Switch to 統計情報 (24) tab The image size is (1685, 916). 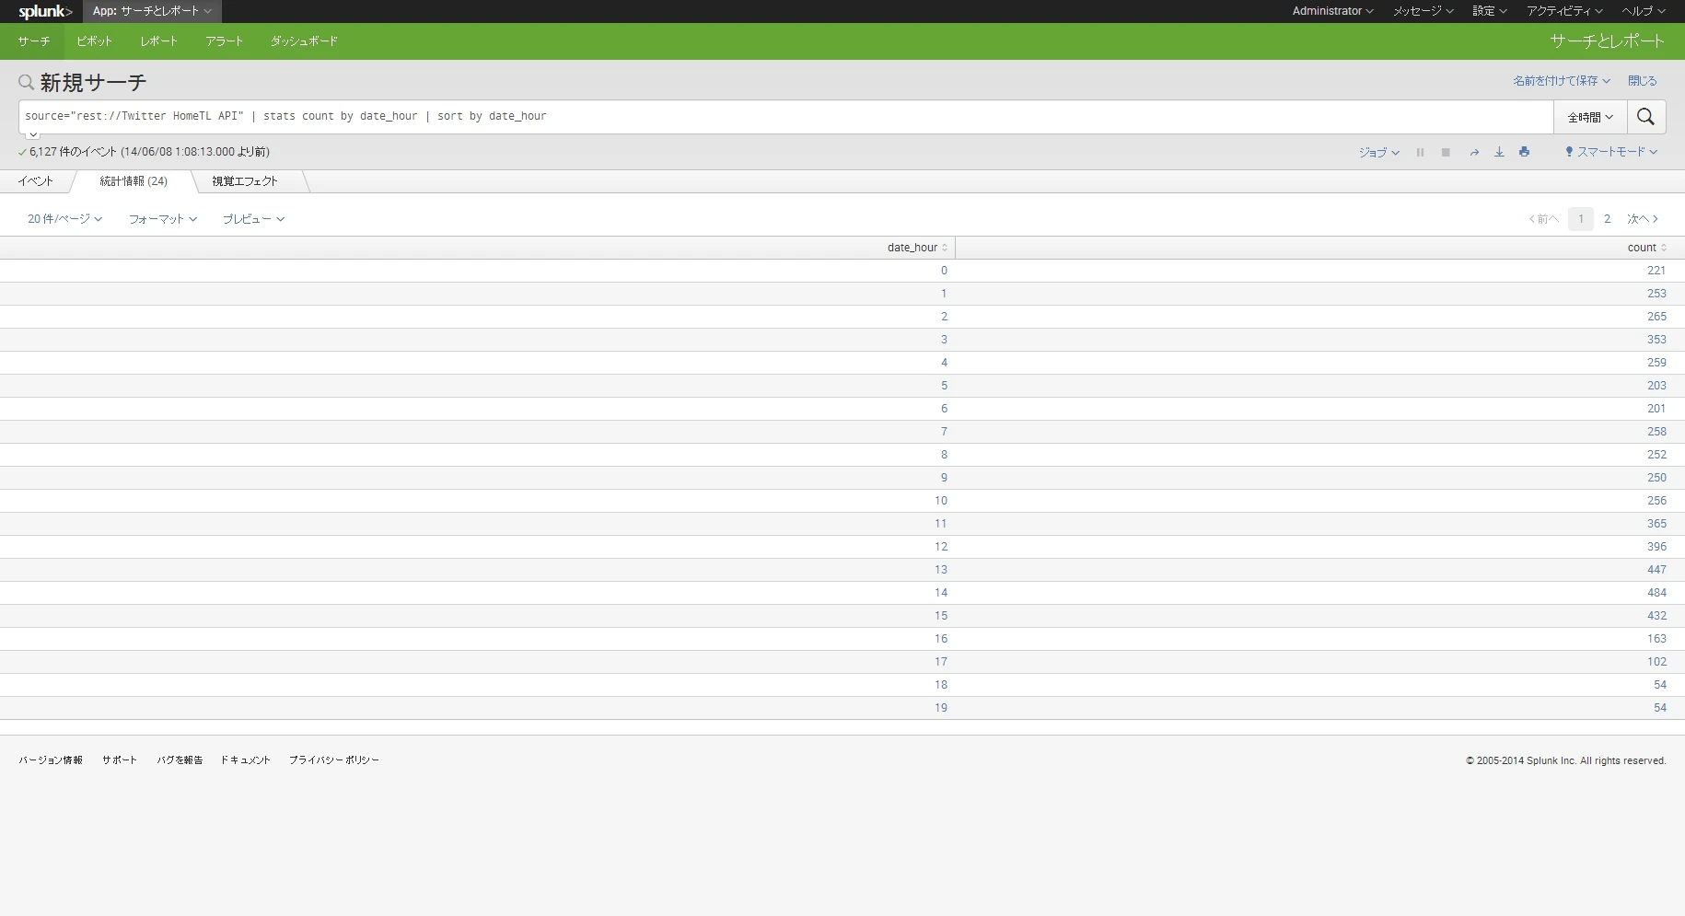point(134,181)
